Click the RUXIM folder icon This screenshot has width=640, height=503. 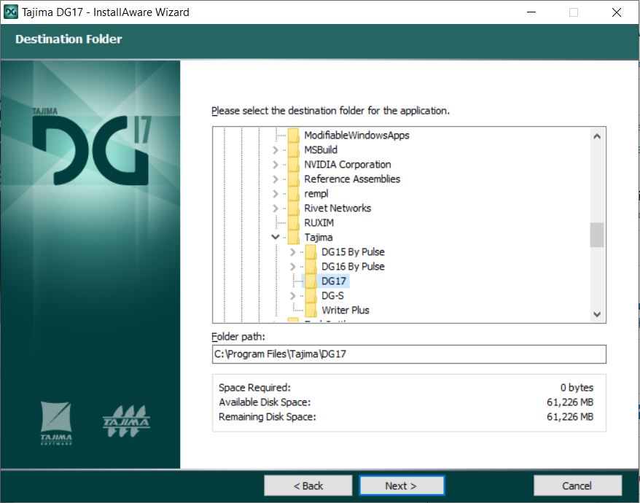(294, 223)
